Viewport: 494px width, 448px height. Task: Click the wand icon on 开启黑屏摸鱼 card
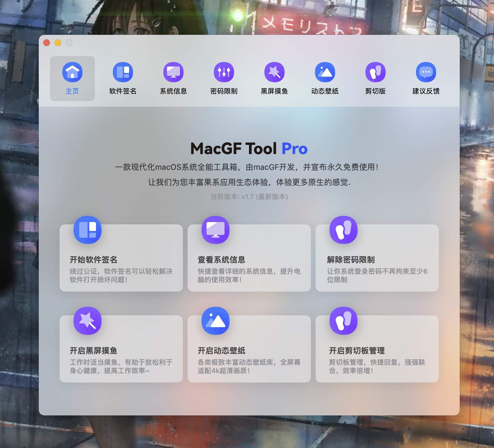pos(87,321)
